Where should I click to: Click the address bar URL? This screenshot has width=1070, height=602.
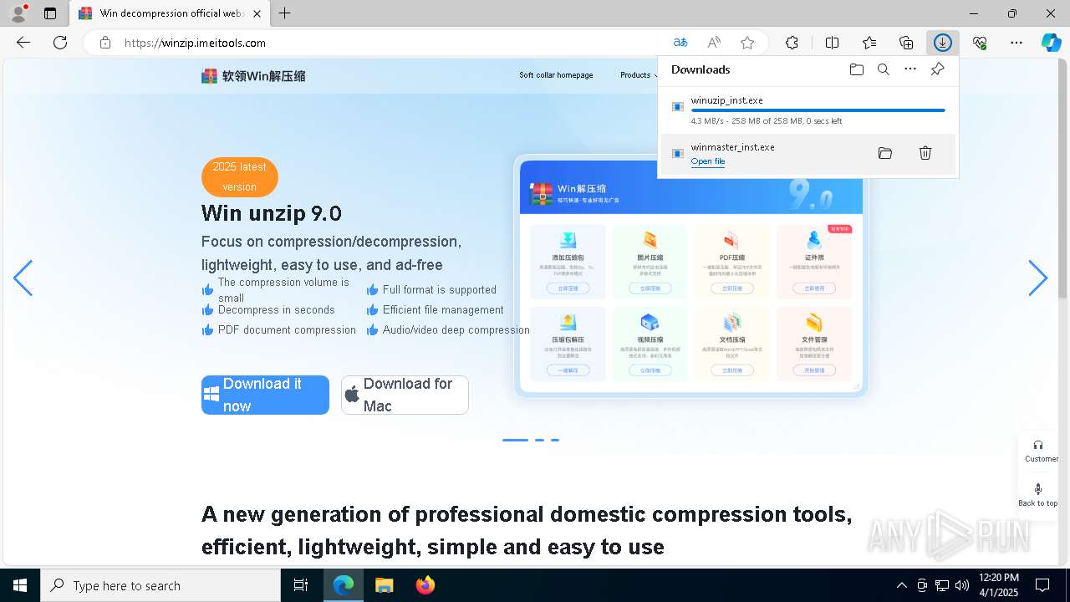[195, 43]
